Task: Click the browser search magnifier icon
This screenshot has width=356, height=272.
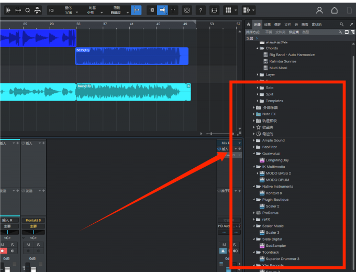Action: click(x=342, y=24)
